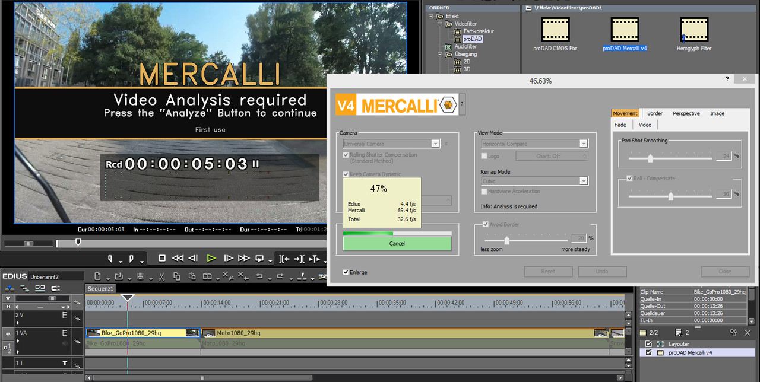Click the Replace clip icon
This screenshot has width=760, height=382.
coord(207,276)
